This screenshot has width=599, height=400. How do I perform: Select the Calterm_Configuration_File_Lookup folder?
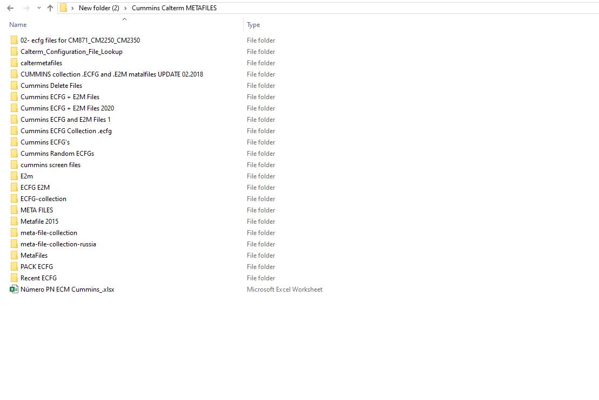(x=71, y=52)
